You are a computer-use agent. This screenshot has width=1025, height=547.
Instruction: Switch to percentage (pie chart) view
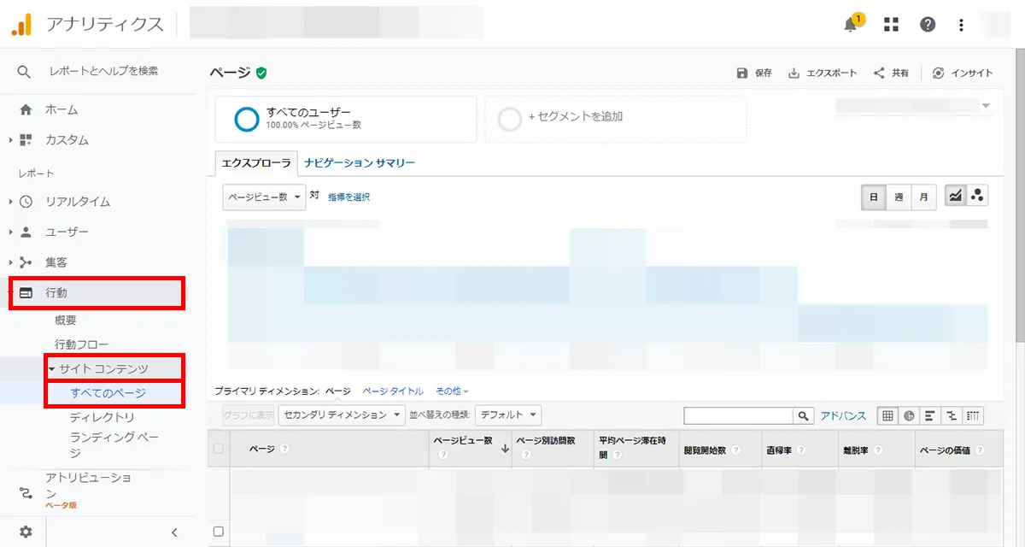tap(909, 415)
